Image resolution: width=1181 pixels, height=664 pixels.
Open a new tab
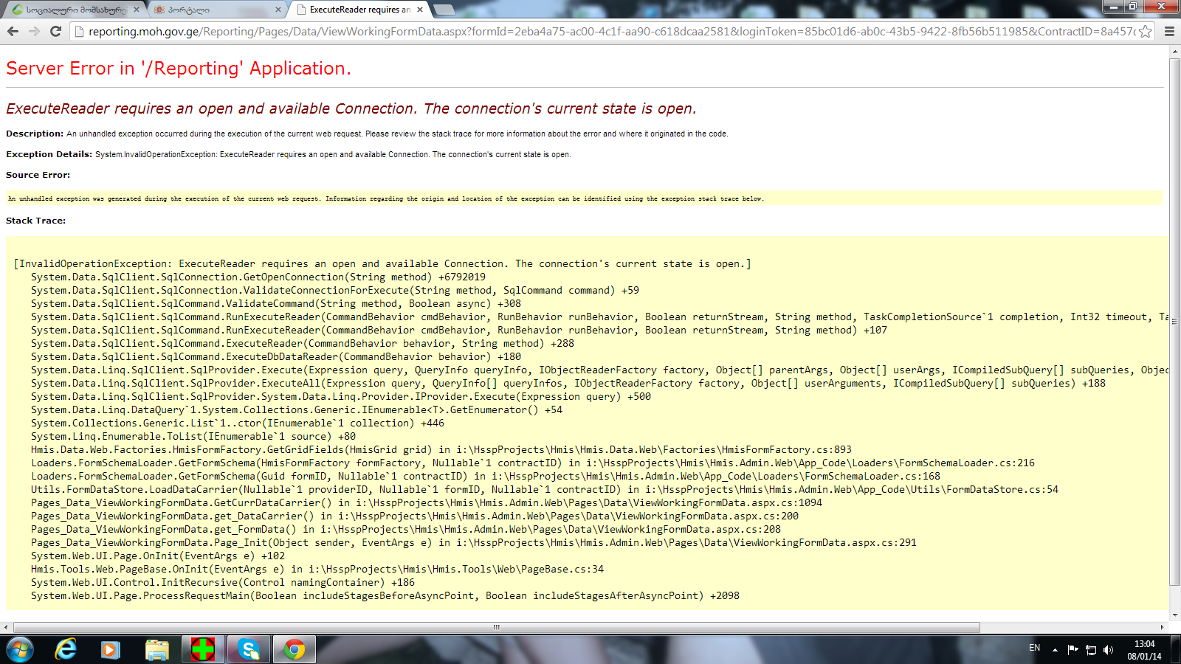(444, 10)
